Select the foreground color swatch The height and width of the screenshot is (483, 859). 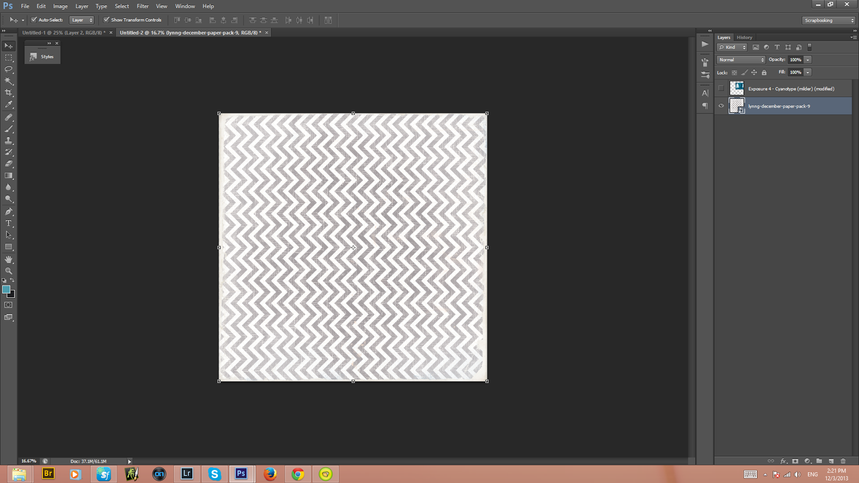pyautogui.click(x=6, y=289)
